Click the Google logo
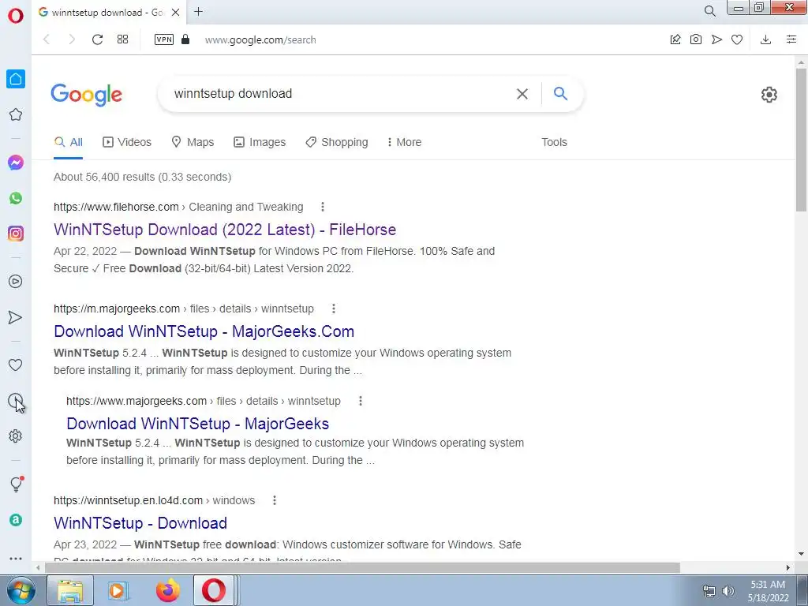The height and width of the screenshot is (606, 808). (x=87, y=95)
